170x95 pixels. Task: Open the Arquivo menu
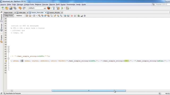(x=3, y=4)
